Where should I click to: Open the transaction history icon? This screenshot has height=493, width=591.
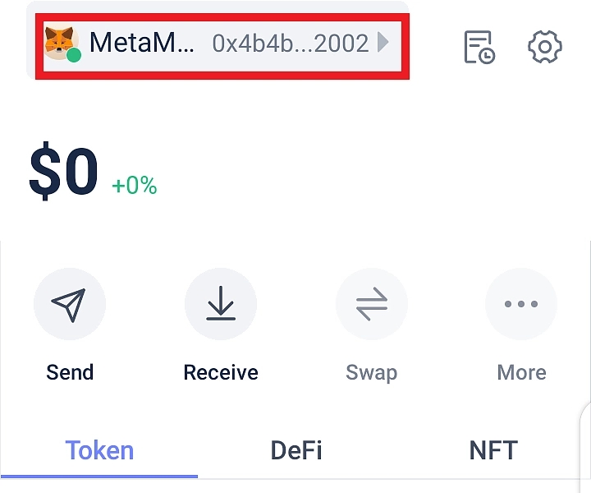(x=479, y=47)
